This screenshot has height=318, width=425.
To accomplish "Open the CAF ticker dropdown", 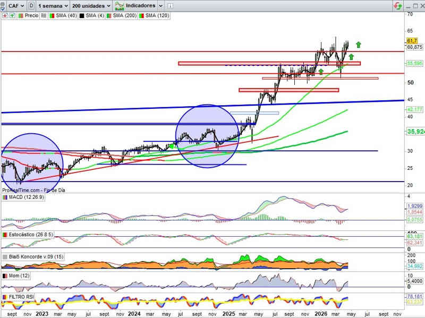I will (x=14, y=5).
